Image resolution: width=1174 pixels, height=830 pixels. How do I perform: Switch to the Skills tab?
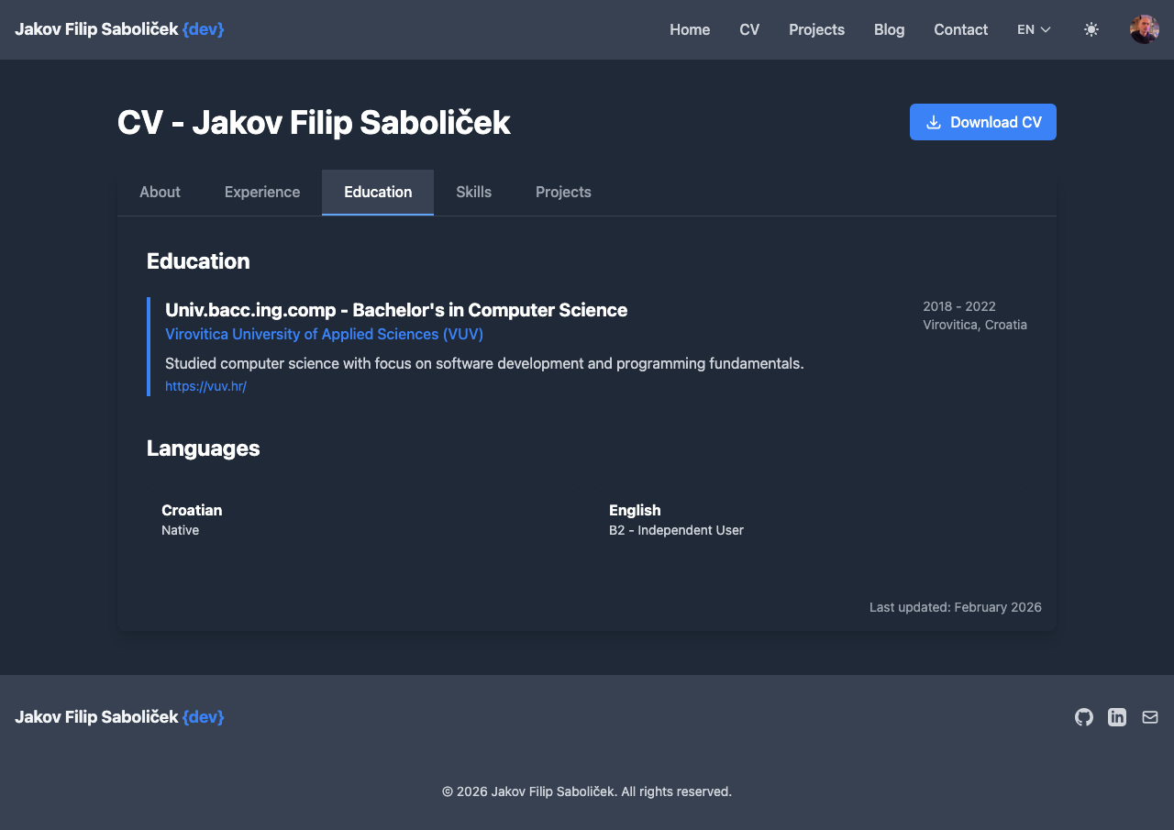[474, 192]
